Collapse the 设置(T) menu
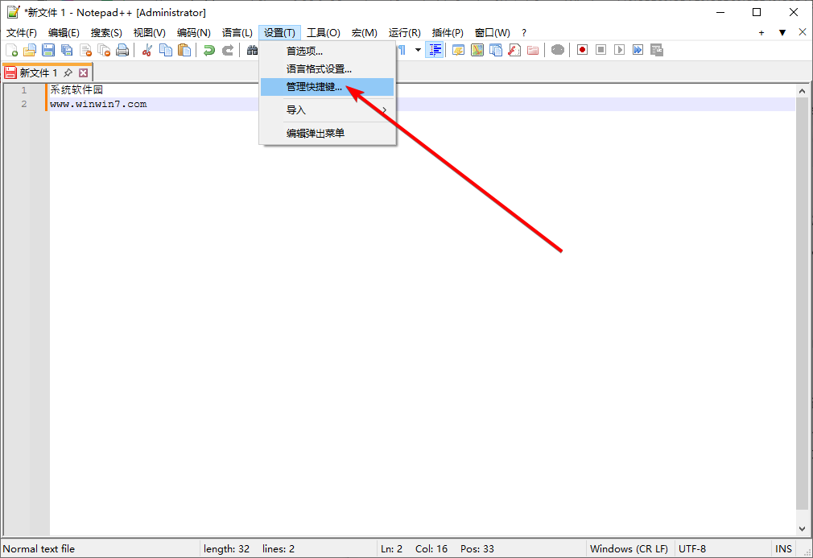 click(279, 33)
